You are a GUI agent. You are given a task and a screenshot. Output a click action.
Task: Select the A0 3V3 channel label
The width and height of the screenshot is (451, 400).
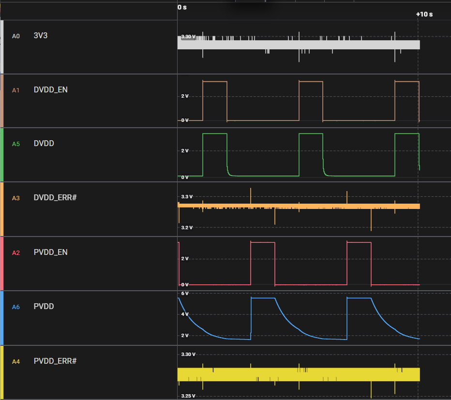[x=41, y=36]
